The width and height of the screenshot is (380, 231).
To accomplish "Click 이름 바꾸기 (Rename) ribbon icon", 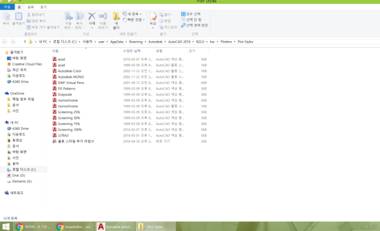I will coord(103,17).
